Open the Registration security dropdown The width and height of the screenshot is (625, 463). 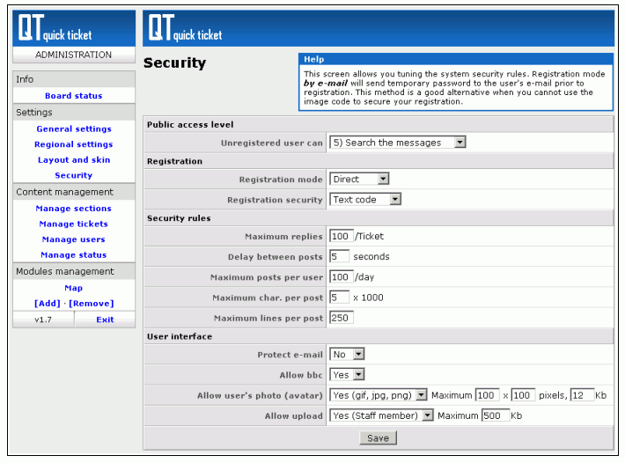click(365, 200)
